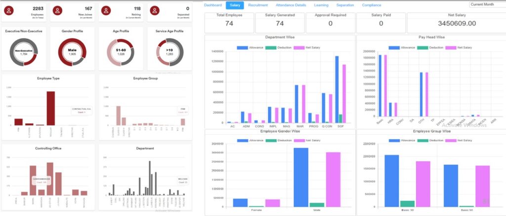
Task: Open the Attendance Details tab
Action: 290,5
